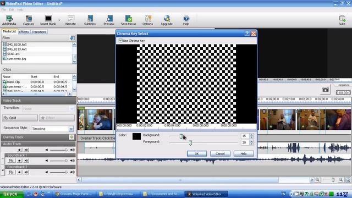Take a snapshot with the camera icon
352x198 pixels.
pyautogui.click(x=325, y=90)
